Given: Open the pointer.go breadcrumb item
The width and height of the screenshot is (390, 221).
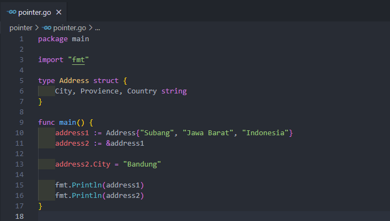Looking at the screenshot, I should (x=70, y=27).
